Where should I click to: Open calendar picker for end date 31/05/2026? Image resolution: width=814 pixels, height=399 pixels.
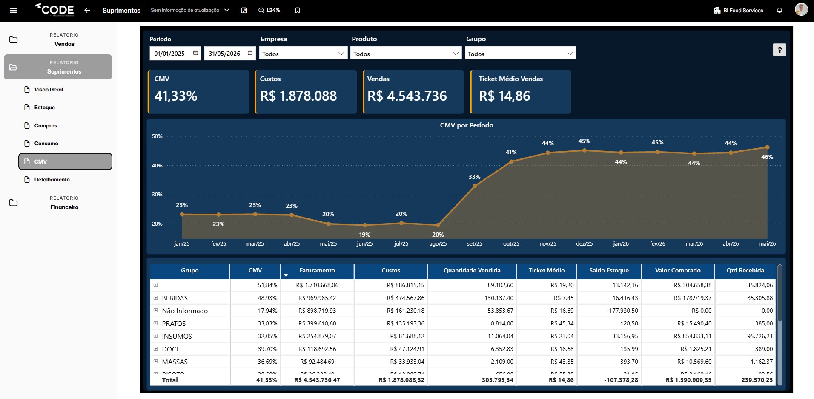[250, 53]
